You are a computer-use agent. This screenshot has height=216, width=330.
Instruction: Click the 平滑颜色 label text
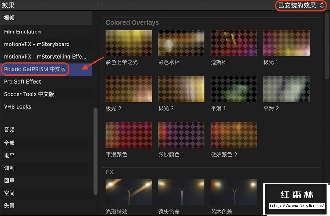coord(116,155)
